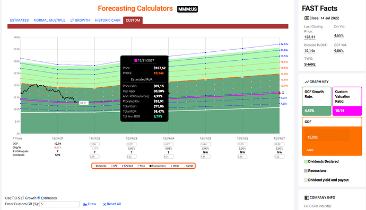Click the OCF Growth Rate key box
The image size is (366, 210).
[x=317, y=101]
